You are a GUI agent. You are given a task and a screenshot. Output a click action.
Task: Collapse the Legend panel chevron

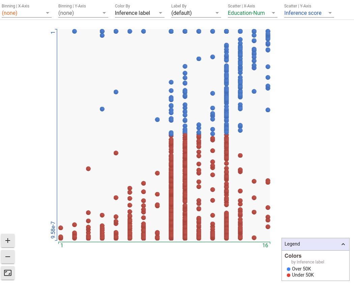(x=343, y=244)
